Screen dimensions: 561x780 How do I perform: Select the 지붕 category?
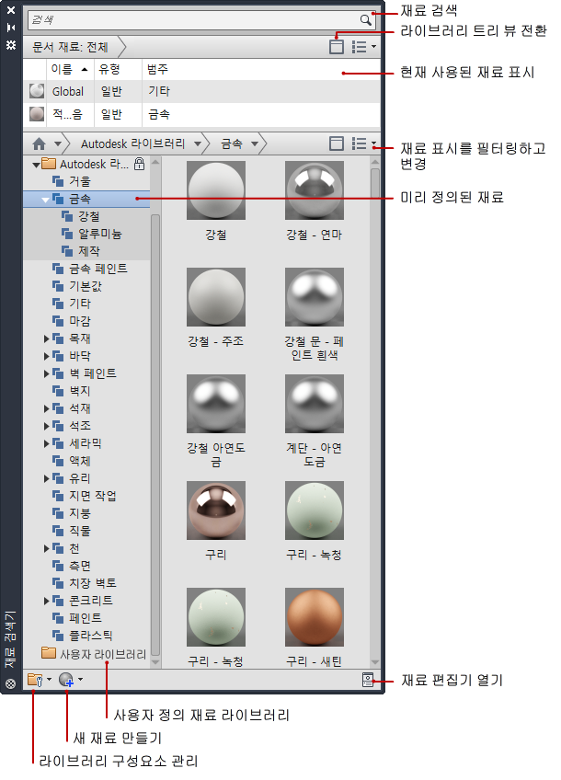pyautogui.click(x=80, y=513)
